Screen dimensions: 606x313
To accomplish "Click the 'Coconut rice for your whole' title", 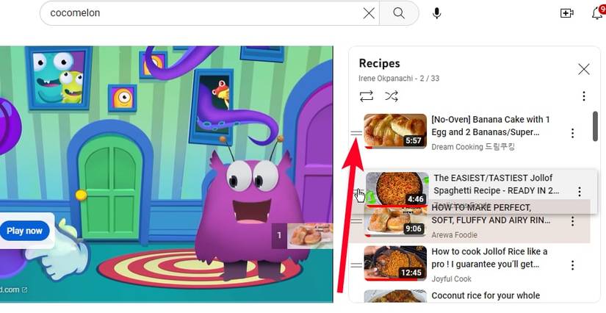I will point(486,295).
